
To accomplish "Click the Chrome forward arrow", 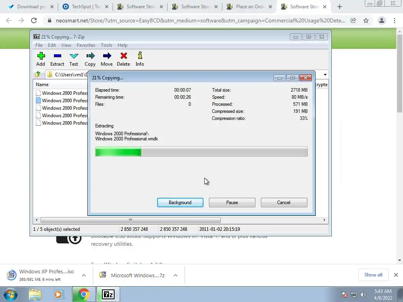I will tap(21, 20).
